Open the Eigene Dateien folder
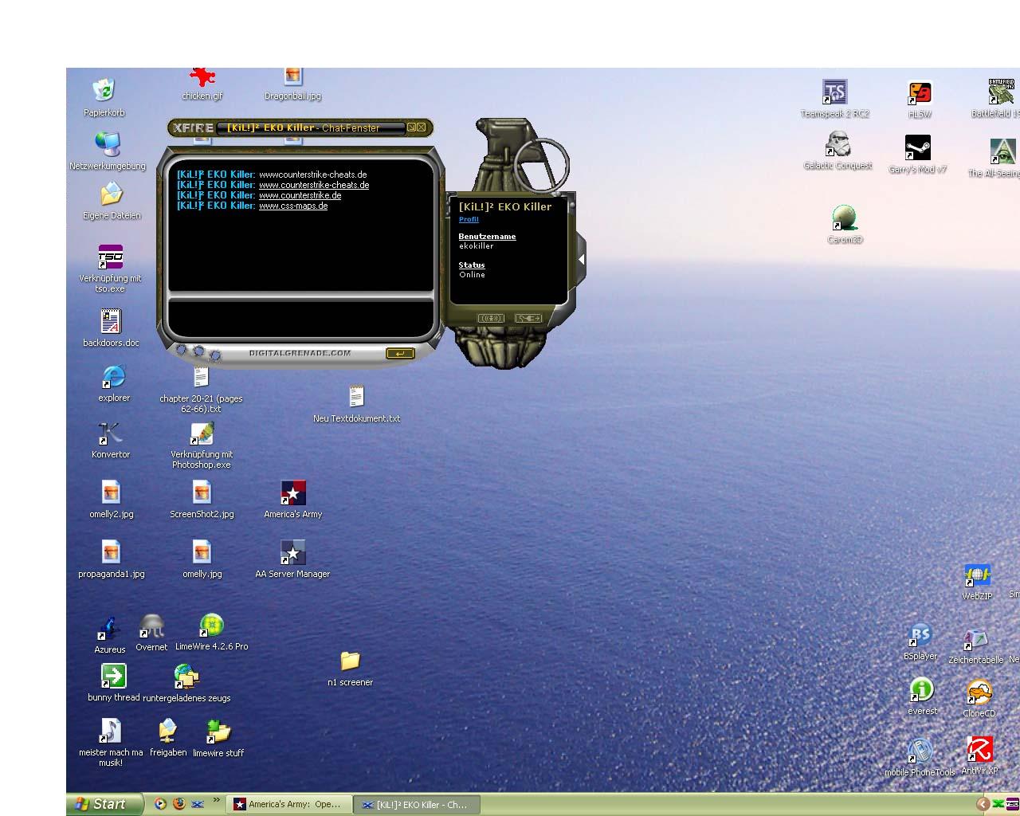This screenshot has height=816, width=1020. 112,202
